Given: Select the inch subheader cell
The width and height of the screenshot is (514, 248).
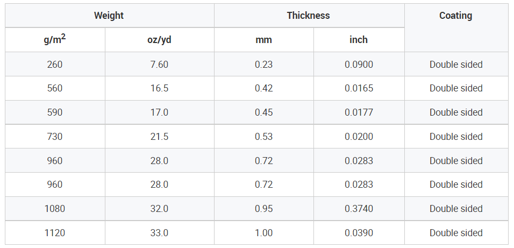Looking at the screenshot, I should (359, 40).
